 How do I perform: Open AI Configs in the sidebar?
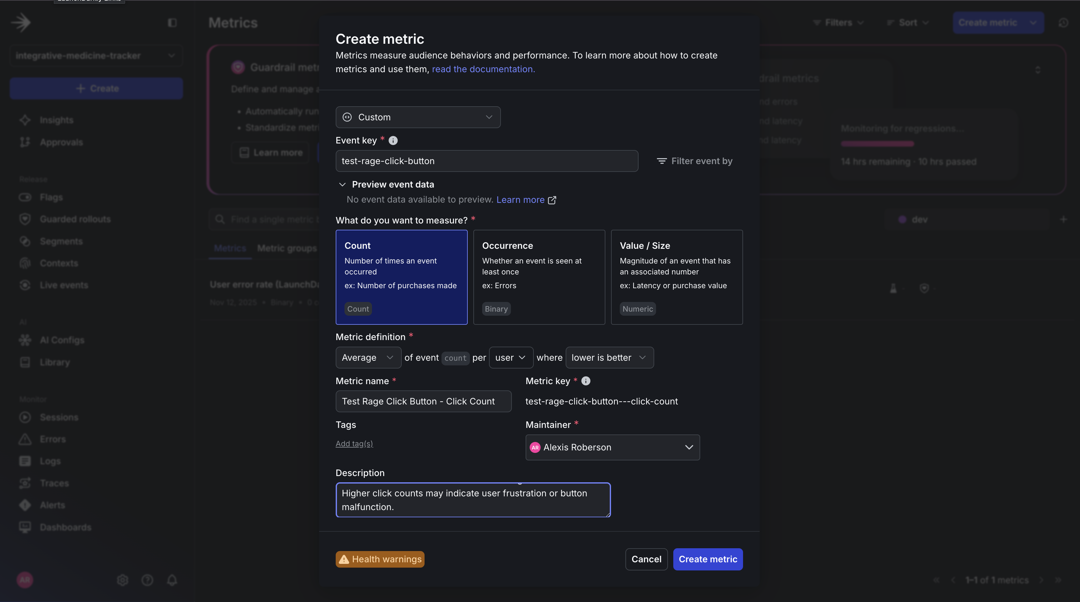[x=62, y=340]
